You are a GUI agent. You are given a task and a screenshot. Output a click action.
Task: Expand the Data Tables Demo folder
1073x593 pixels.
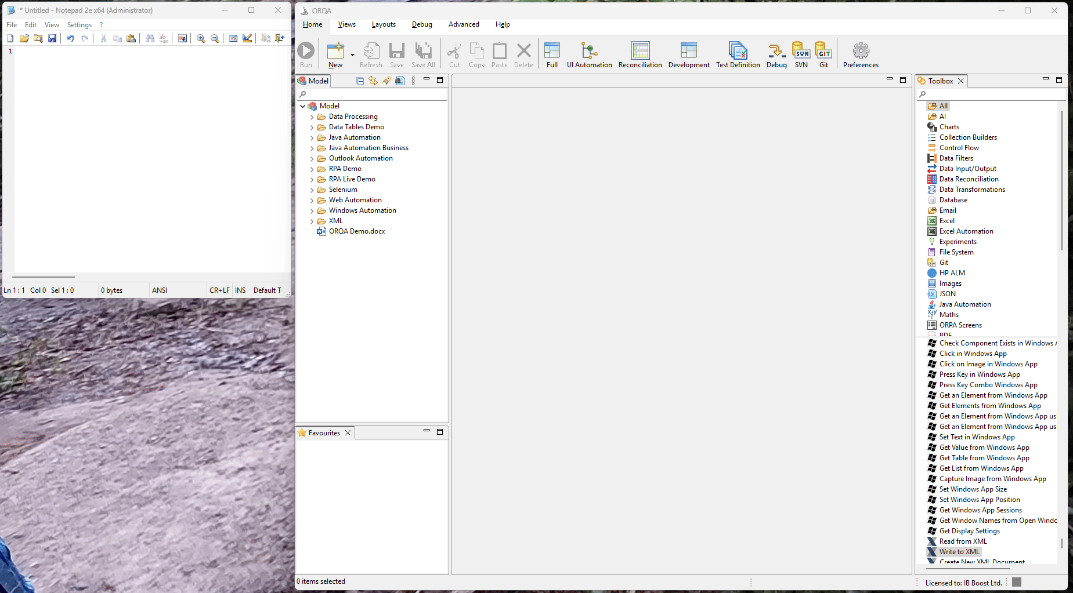point(312,128)
